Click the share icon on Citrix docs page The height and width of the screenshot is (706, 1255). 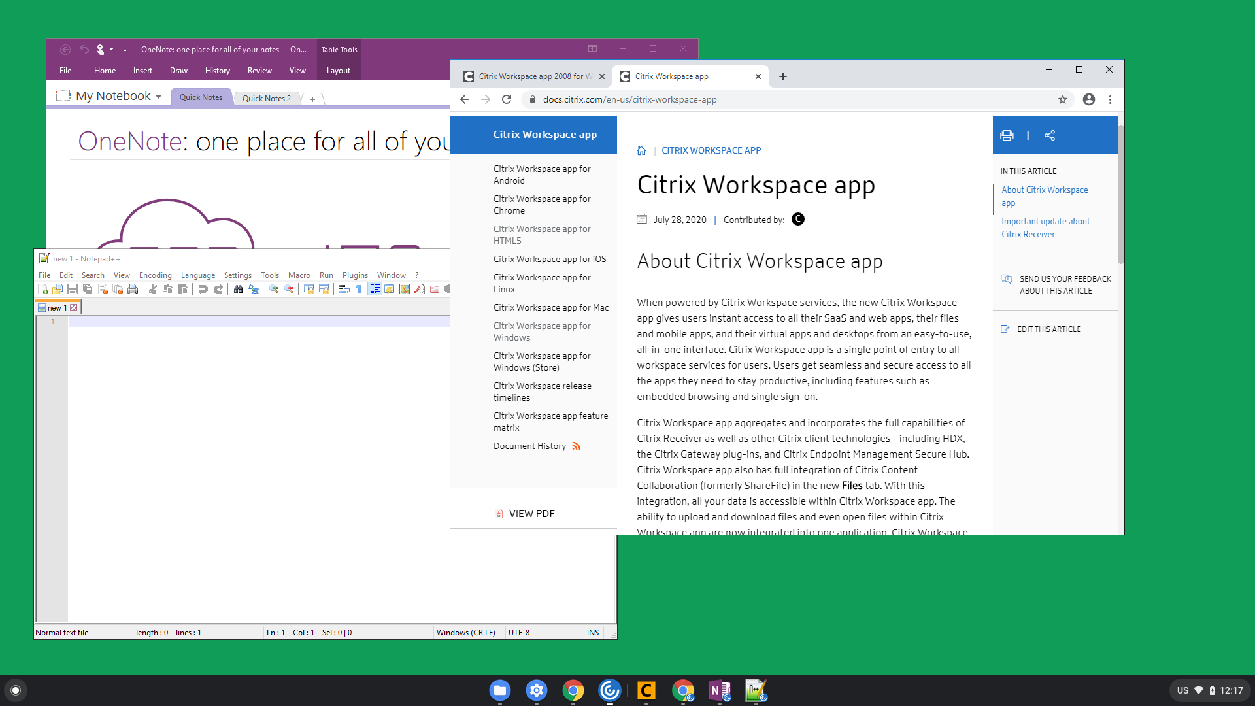tap(1050, 135)
